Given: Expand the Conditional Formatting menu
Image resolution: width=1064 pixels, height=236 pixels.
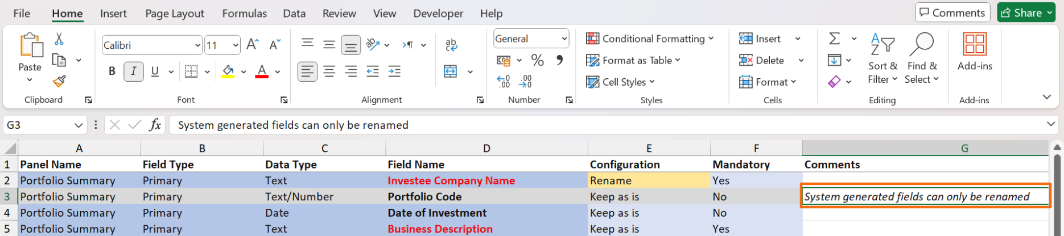Looking at the screenshot, I should pos(650,39).
